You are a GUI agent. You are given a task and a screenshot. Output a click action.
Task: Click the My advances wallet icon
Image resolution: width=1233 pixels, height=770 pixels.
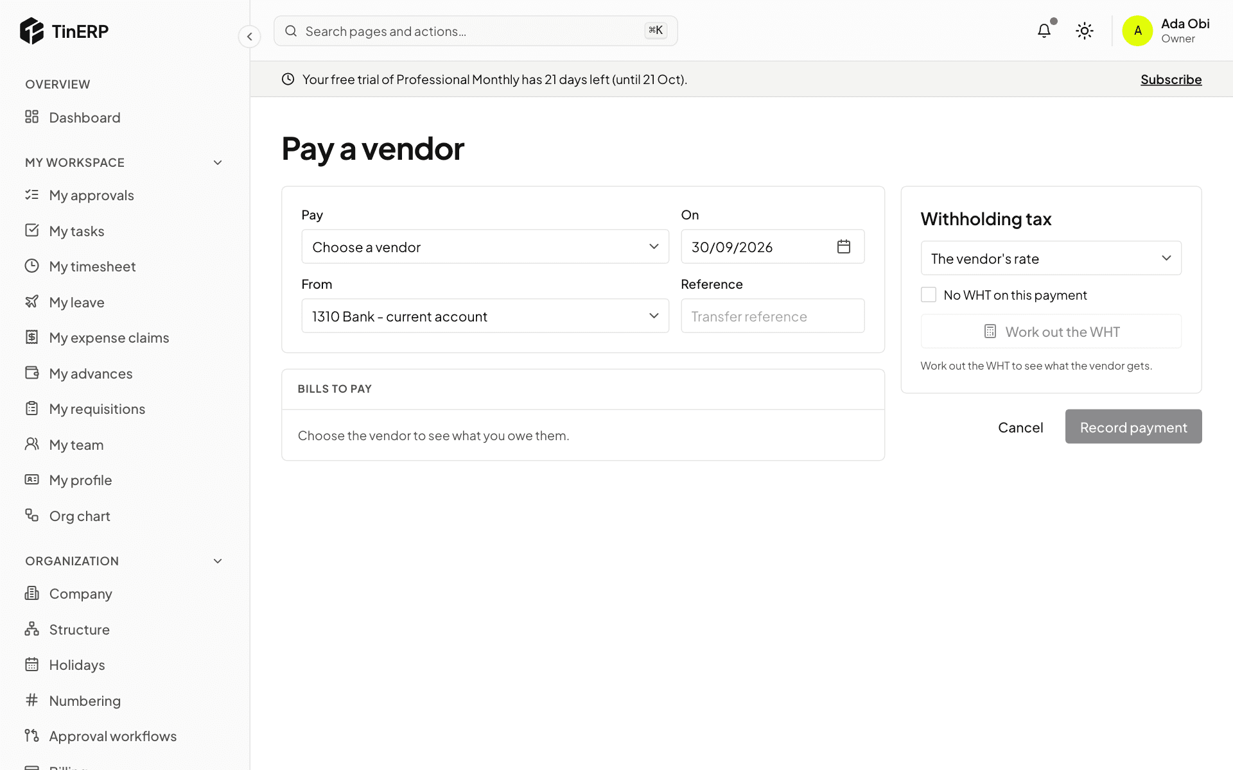pos(31,373)
